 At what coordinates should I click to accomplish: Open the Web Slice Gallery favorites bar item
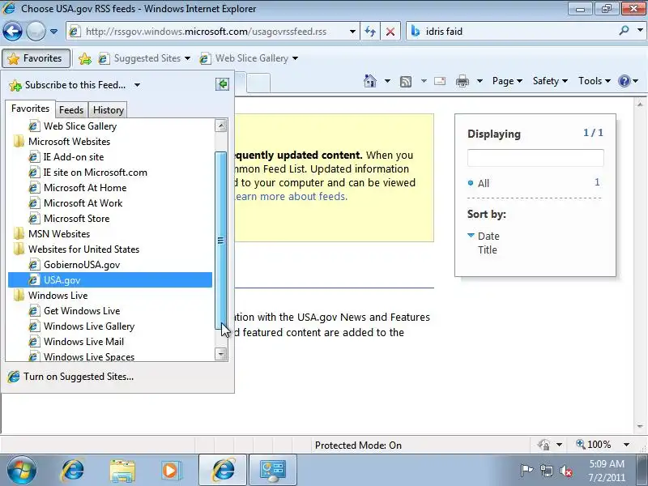point(249,58)
